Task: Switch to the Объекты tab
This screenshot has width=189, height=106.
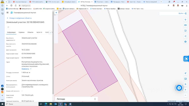Action: [30, 32]
